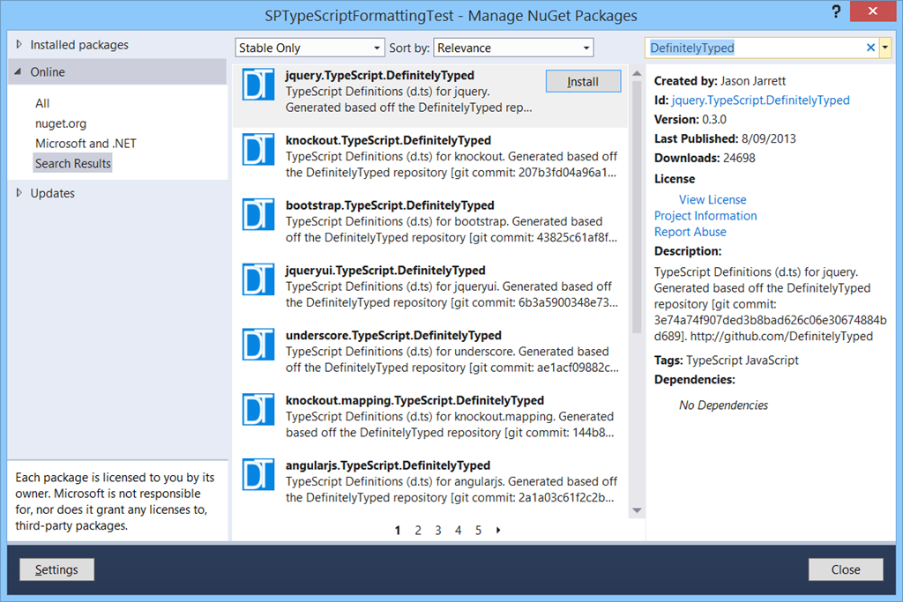Image resolution: width=903 pixels, height=602 pixels.
Task: Clear the DefinitelyTyped search with the X
Action: pyautogui.click(x=870, y=48)
